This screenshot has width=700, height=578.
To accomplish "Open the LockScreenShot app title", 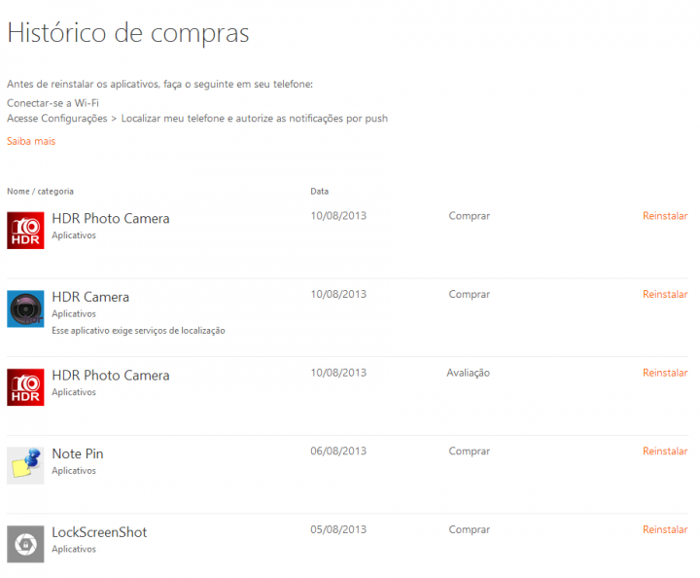I will (99, 532).
